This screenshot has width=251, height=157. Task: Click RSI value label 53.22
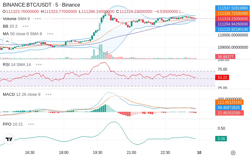click(x=222, y=77)
